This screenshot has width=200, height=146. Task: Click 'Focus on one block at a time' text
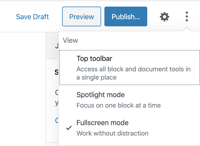118,105
